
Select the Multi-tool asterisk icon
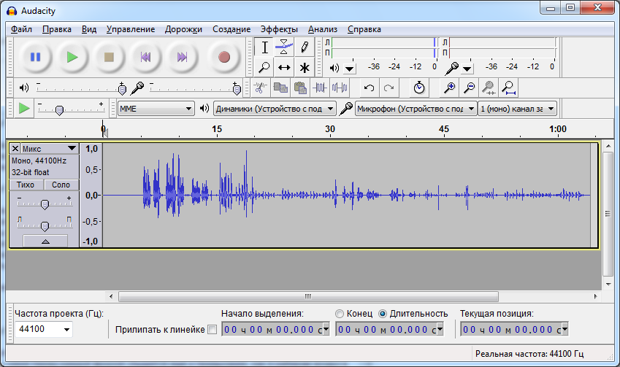(x=305, y=68)
